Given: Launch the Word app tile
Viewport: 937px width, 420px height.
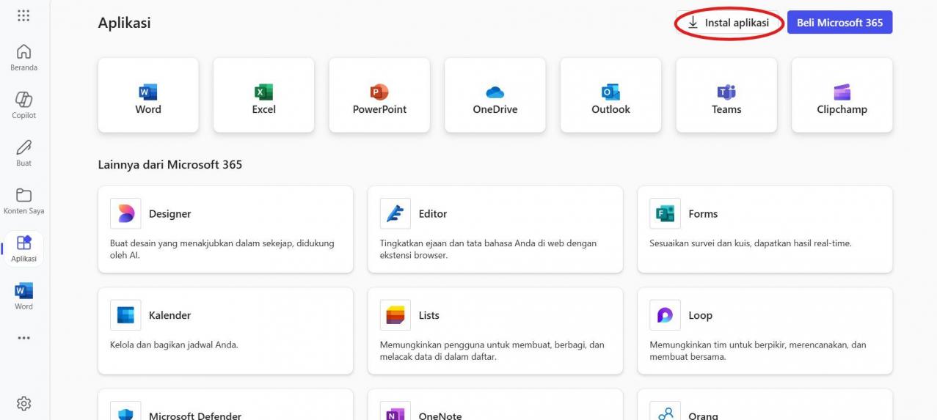Looking at the screenshot, I should tap(148, 95).
